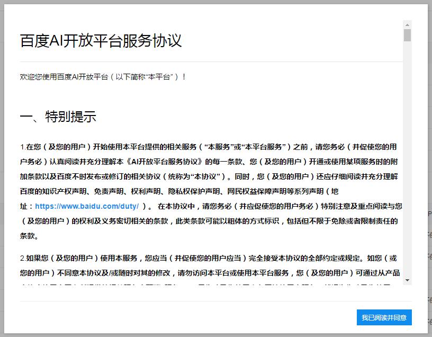Open the https://www.baidu.com/duty/ link
This screenshot has width=432, height=337.
coord(87,206)
